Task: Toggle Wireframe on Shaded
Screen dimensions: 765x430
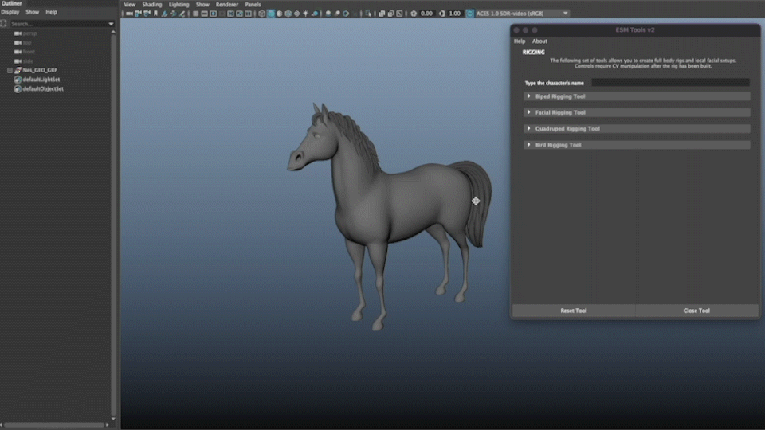Action: (x=288, y=14)
